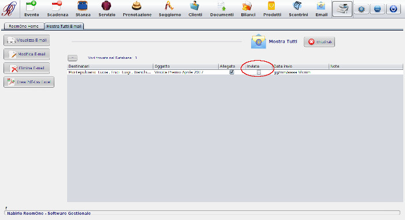Open the Bilanci toolbar icon
The height and width of the screenshot is (220, 405).
point(248,9)
